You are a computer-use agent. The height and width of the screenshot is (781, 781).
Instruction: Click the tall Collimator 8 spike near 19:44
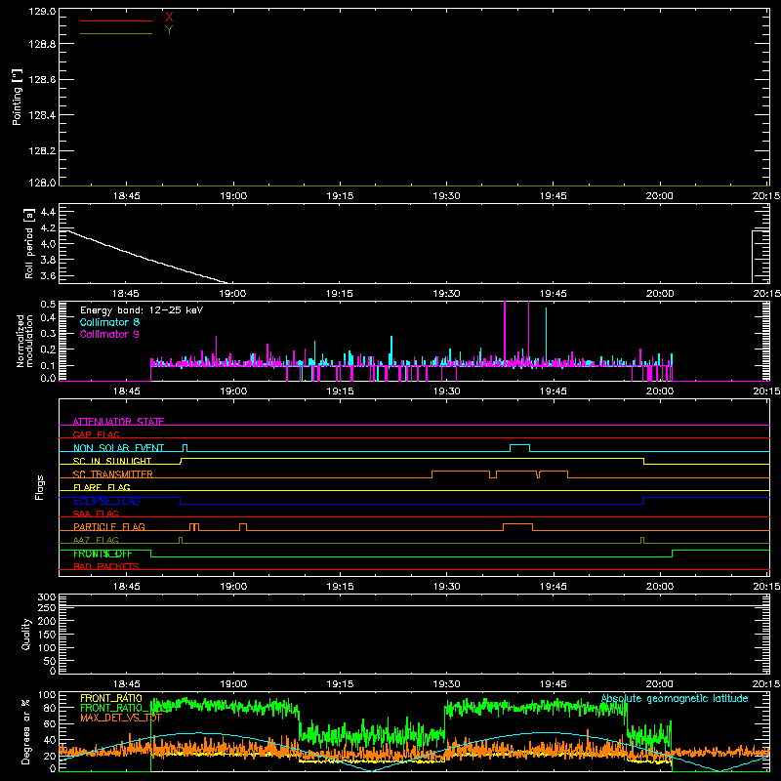pos(546,336)
